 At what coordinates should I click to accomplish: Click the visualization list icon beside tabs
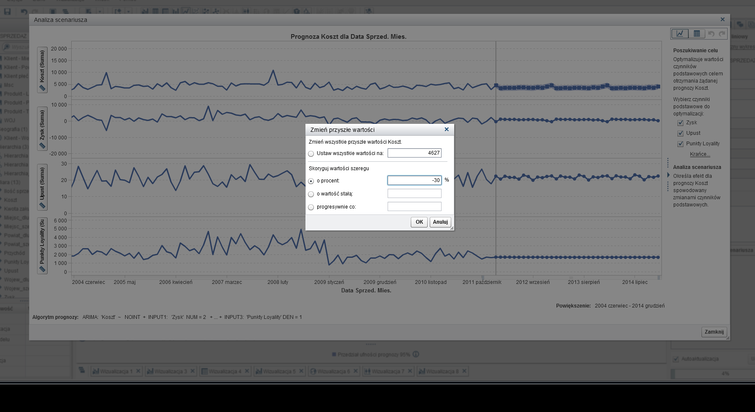click(x=82, y=370)
